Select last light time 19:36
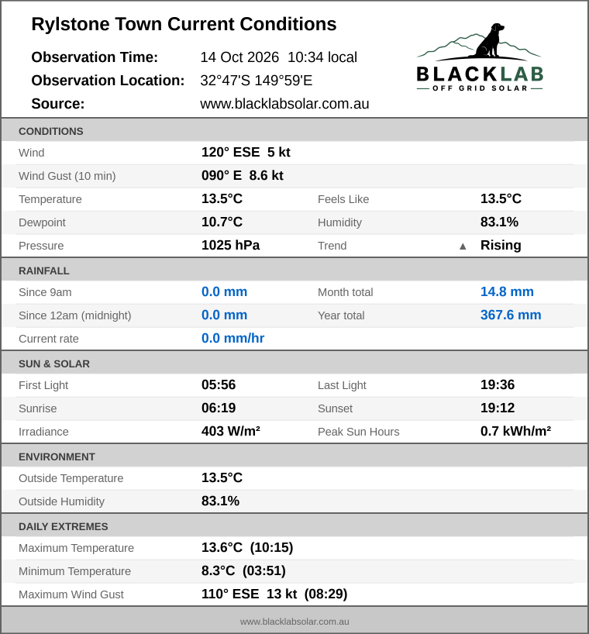589x634 pixels. [498, 385]
